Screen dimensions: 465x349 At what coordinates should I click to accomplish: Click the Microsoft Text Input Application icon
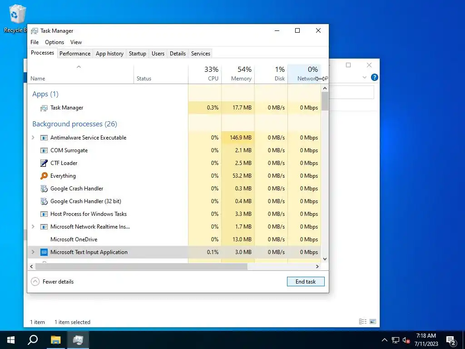pos(44,252)
